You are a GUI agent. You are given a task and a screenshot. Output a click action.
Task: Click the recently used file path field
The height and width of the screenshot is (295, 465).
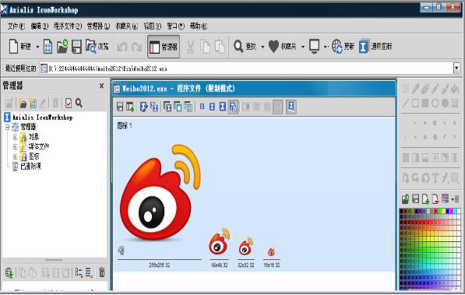click(246, 68)
